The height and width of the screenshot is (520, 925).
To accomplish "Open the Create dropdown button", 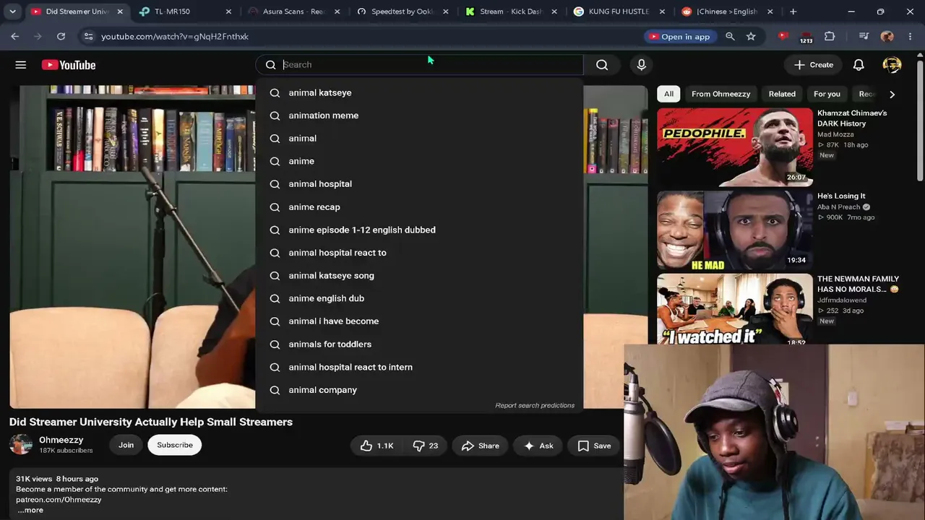I will (813, 65).
